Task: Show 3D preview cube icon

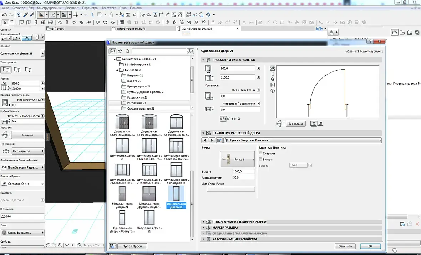Action: click(x=273, y=79)
